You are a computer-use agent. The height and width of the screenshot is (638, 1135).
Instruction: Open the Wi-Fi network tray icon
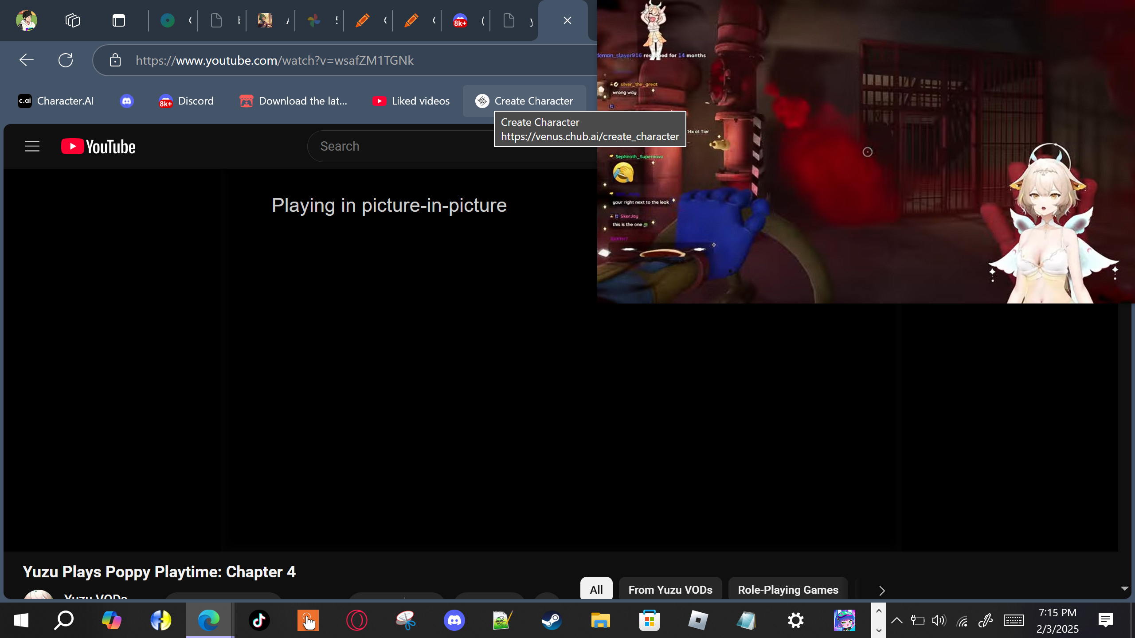(962, 621)
